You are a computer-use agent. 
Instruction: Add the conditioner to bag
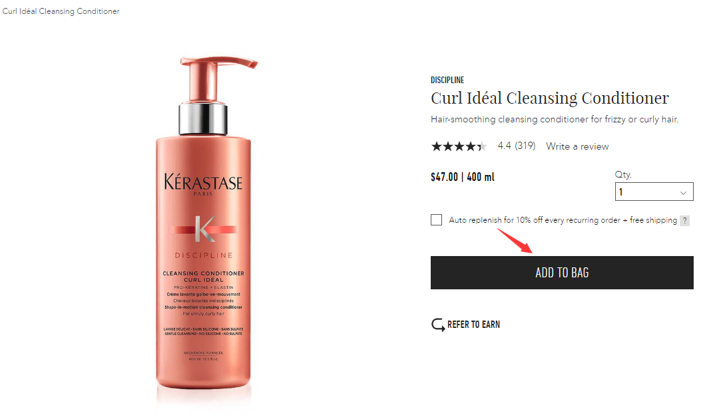click(562, 273)
